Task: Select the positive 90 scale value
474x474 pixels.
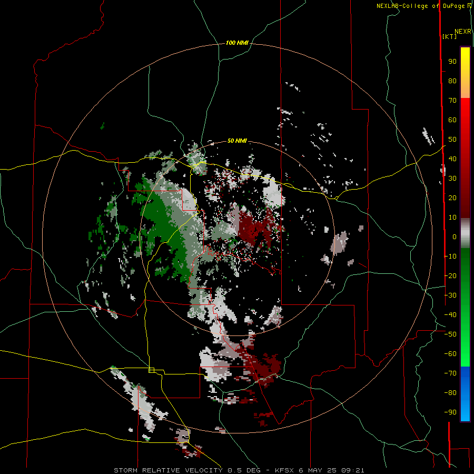Action: pyautogui.click(x=452, y=62)
